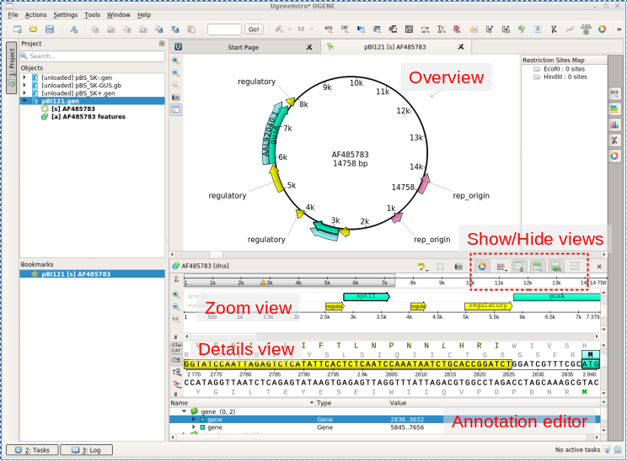Expand the gene row with value 2838..3632
The width and height of the screenshot is (627, 461).
195,420
